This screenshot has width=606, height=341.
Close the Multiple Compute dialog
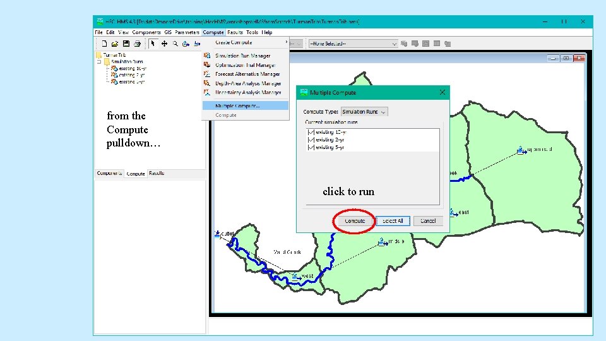(x=442, y=92)
